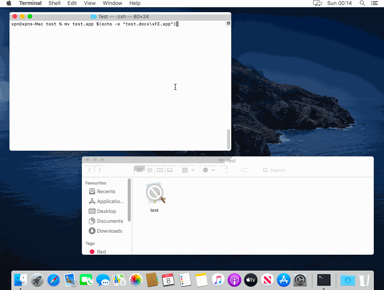Open Spotlight search in menu bar
Screen dimensions: 384x290
[362, 3]
